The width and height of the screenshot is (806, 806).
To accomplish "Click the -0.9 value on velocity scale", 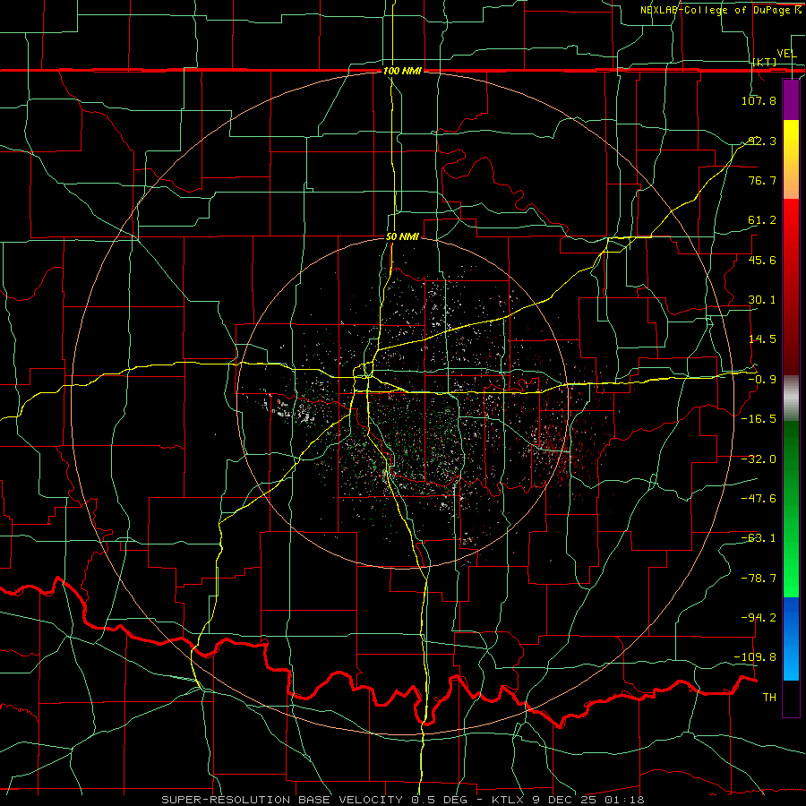I will point(762,380).
